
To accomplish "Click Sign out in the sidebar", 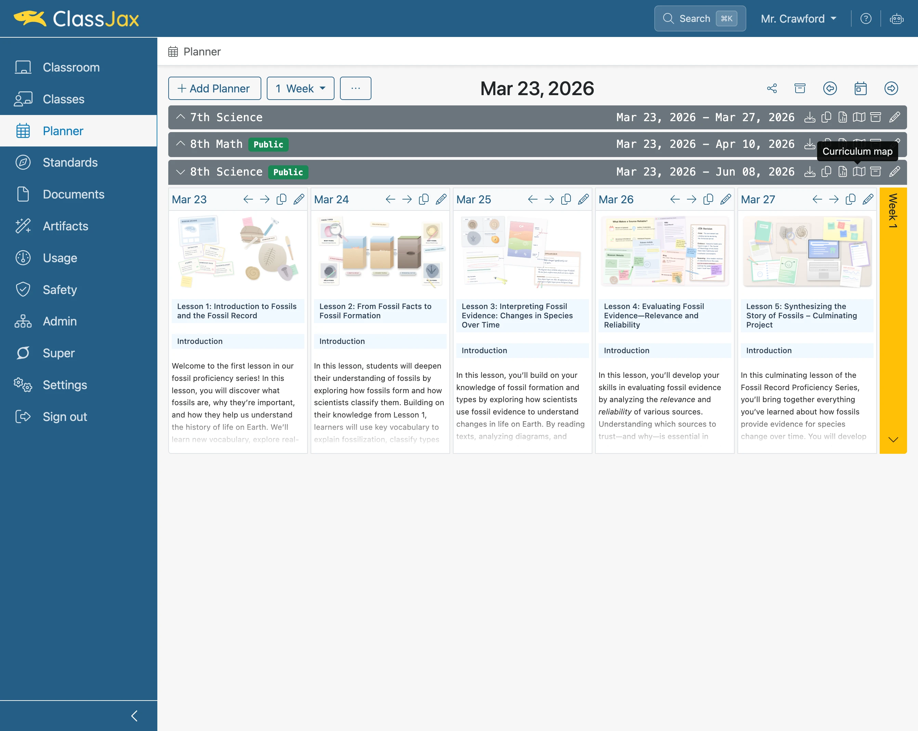I will 79,416.
